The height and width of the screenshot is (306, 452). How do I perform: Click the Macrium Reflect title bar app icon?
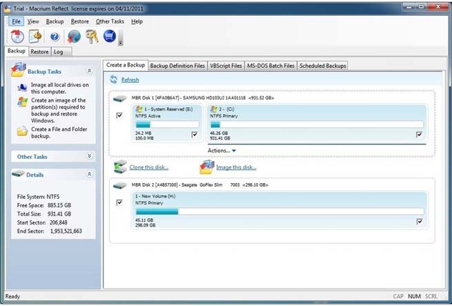(8, 9)
